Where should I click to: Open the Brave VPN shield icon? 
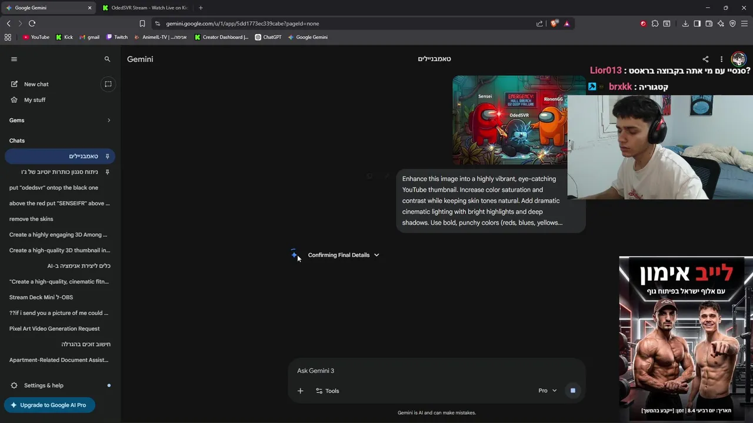tap(732, 23)
